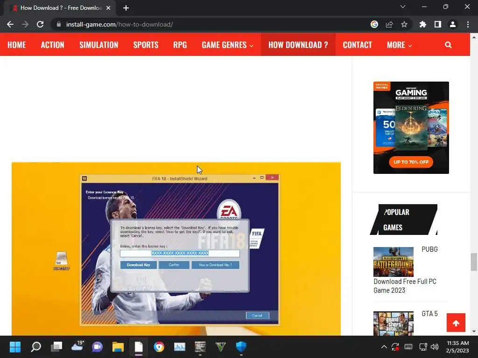Open the Chrome profile icon

453,24
